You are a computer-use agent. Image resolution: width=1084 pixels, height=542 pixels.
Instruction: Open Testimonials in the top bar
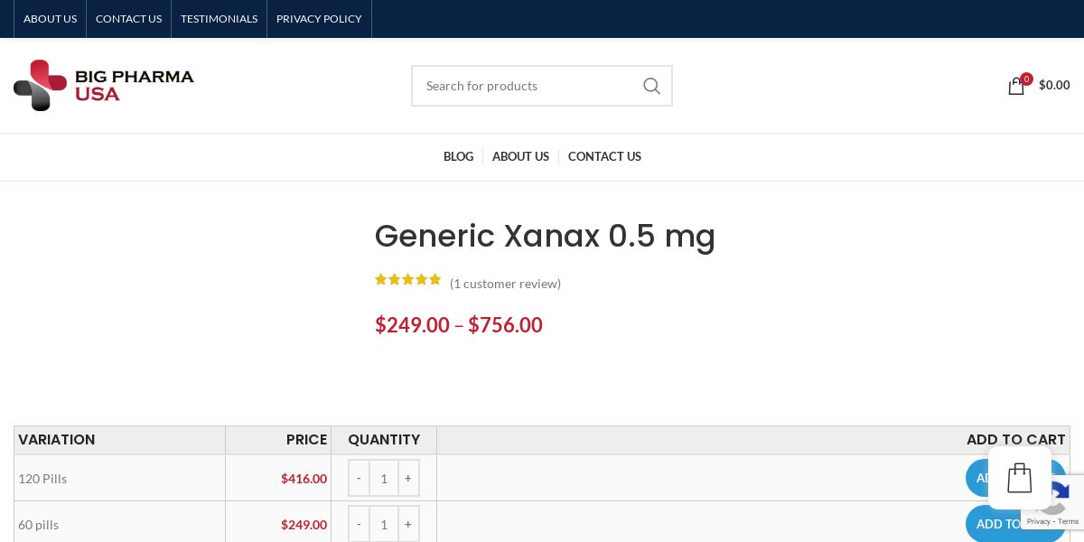219,19
